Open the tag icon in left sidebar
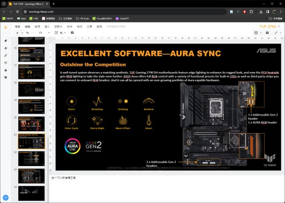 click(6, 41)
